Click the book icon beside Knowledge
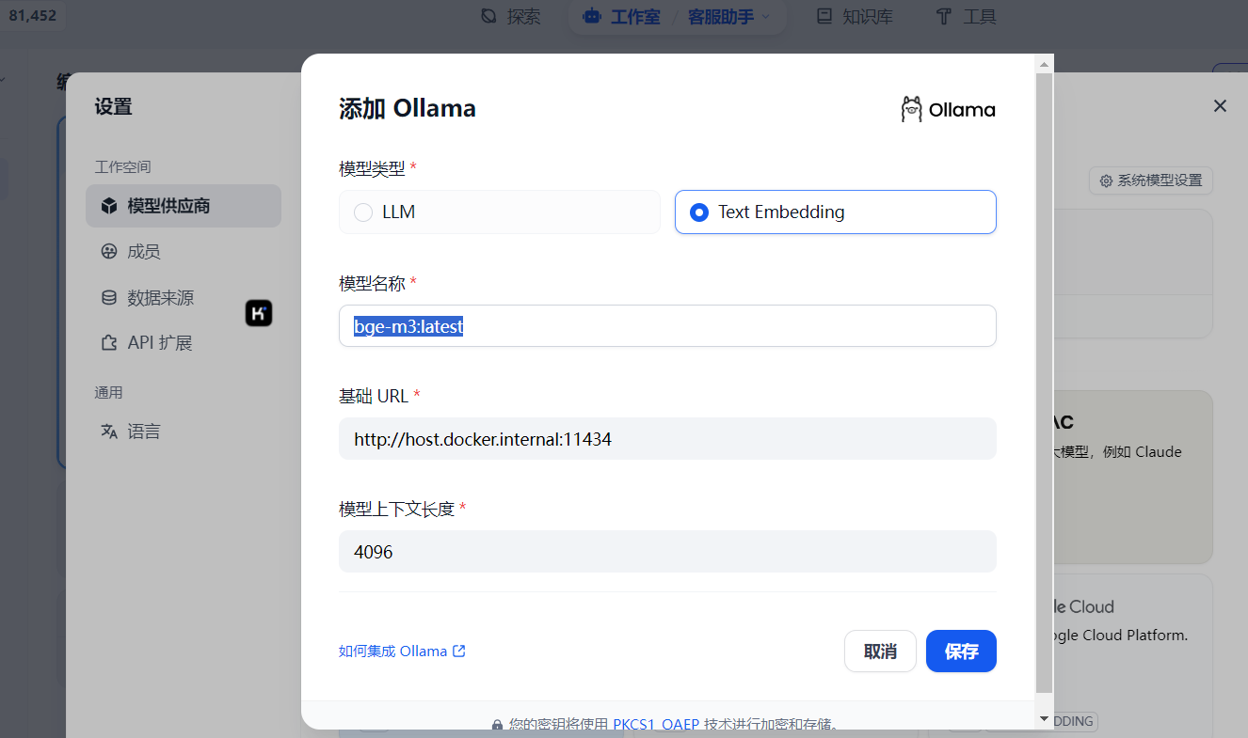This screenshot has width=1248, height=738. 824,16
